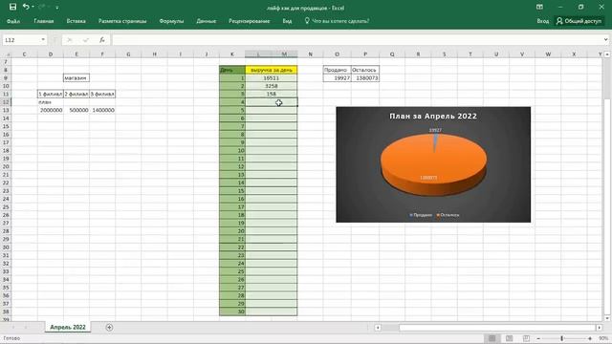Viewport: 612px width, 344px height.
Task: Switch to the Главная ribbon tab
Action: tap(44, 21)
